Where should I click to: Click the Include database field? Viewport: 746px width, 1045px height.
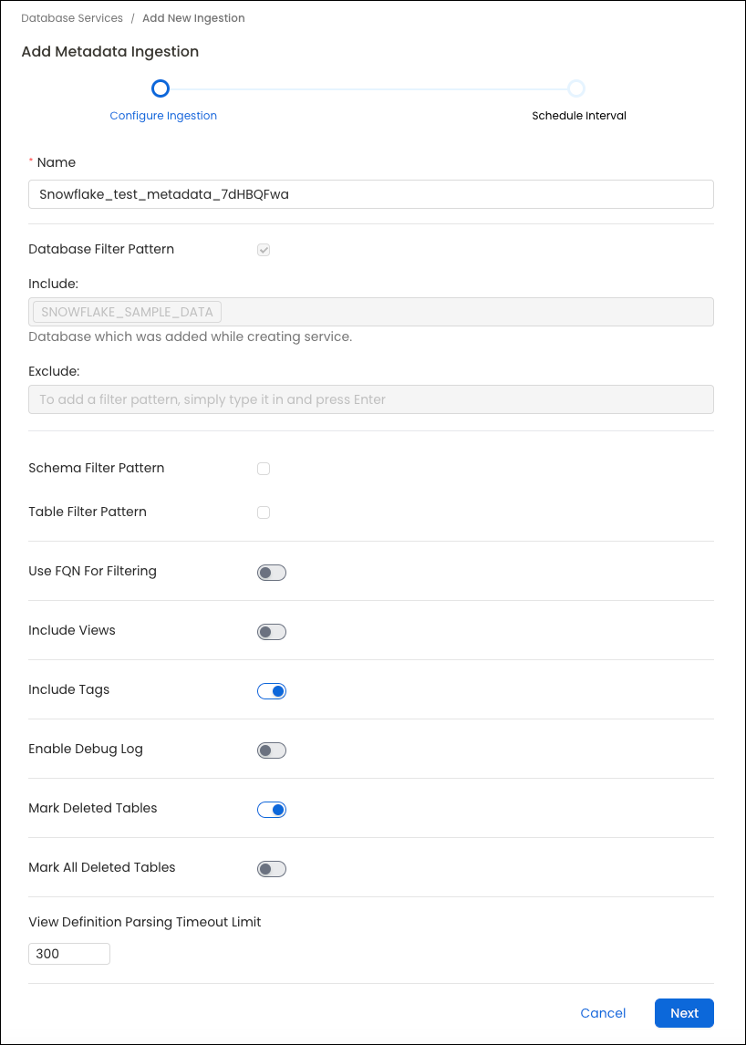370,311
